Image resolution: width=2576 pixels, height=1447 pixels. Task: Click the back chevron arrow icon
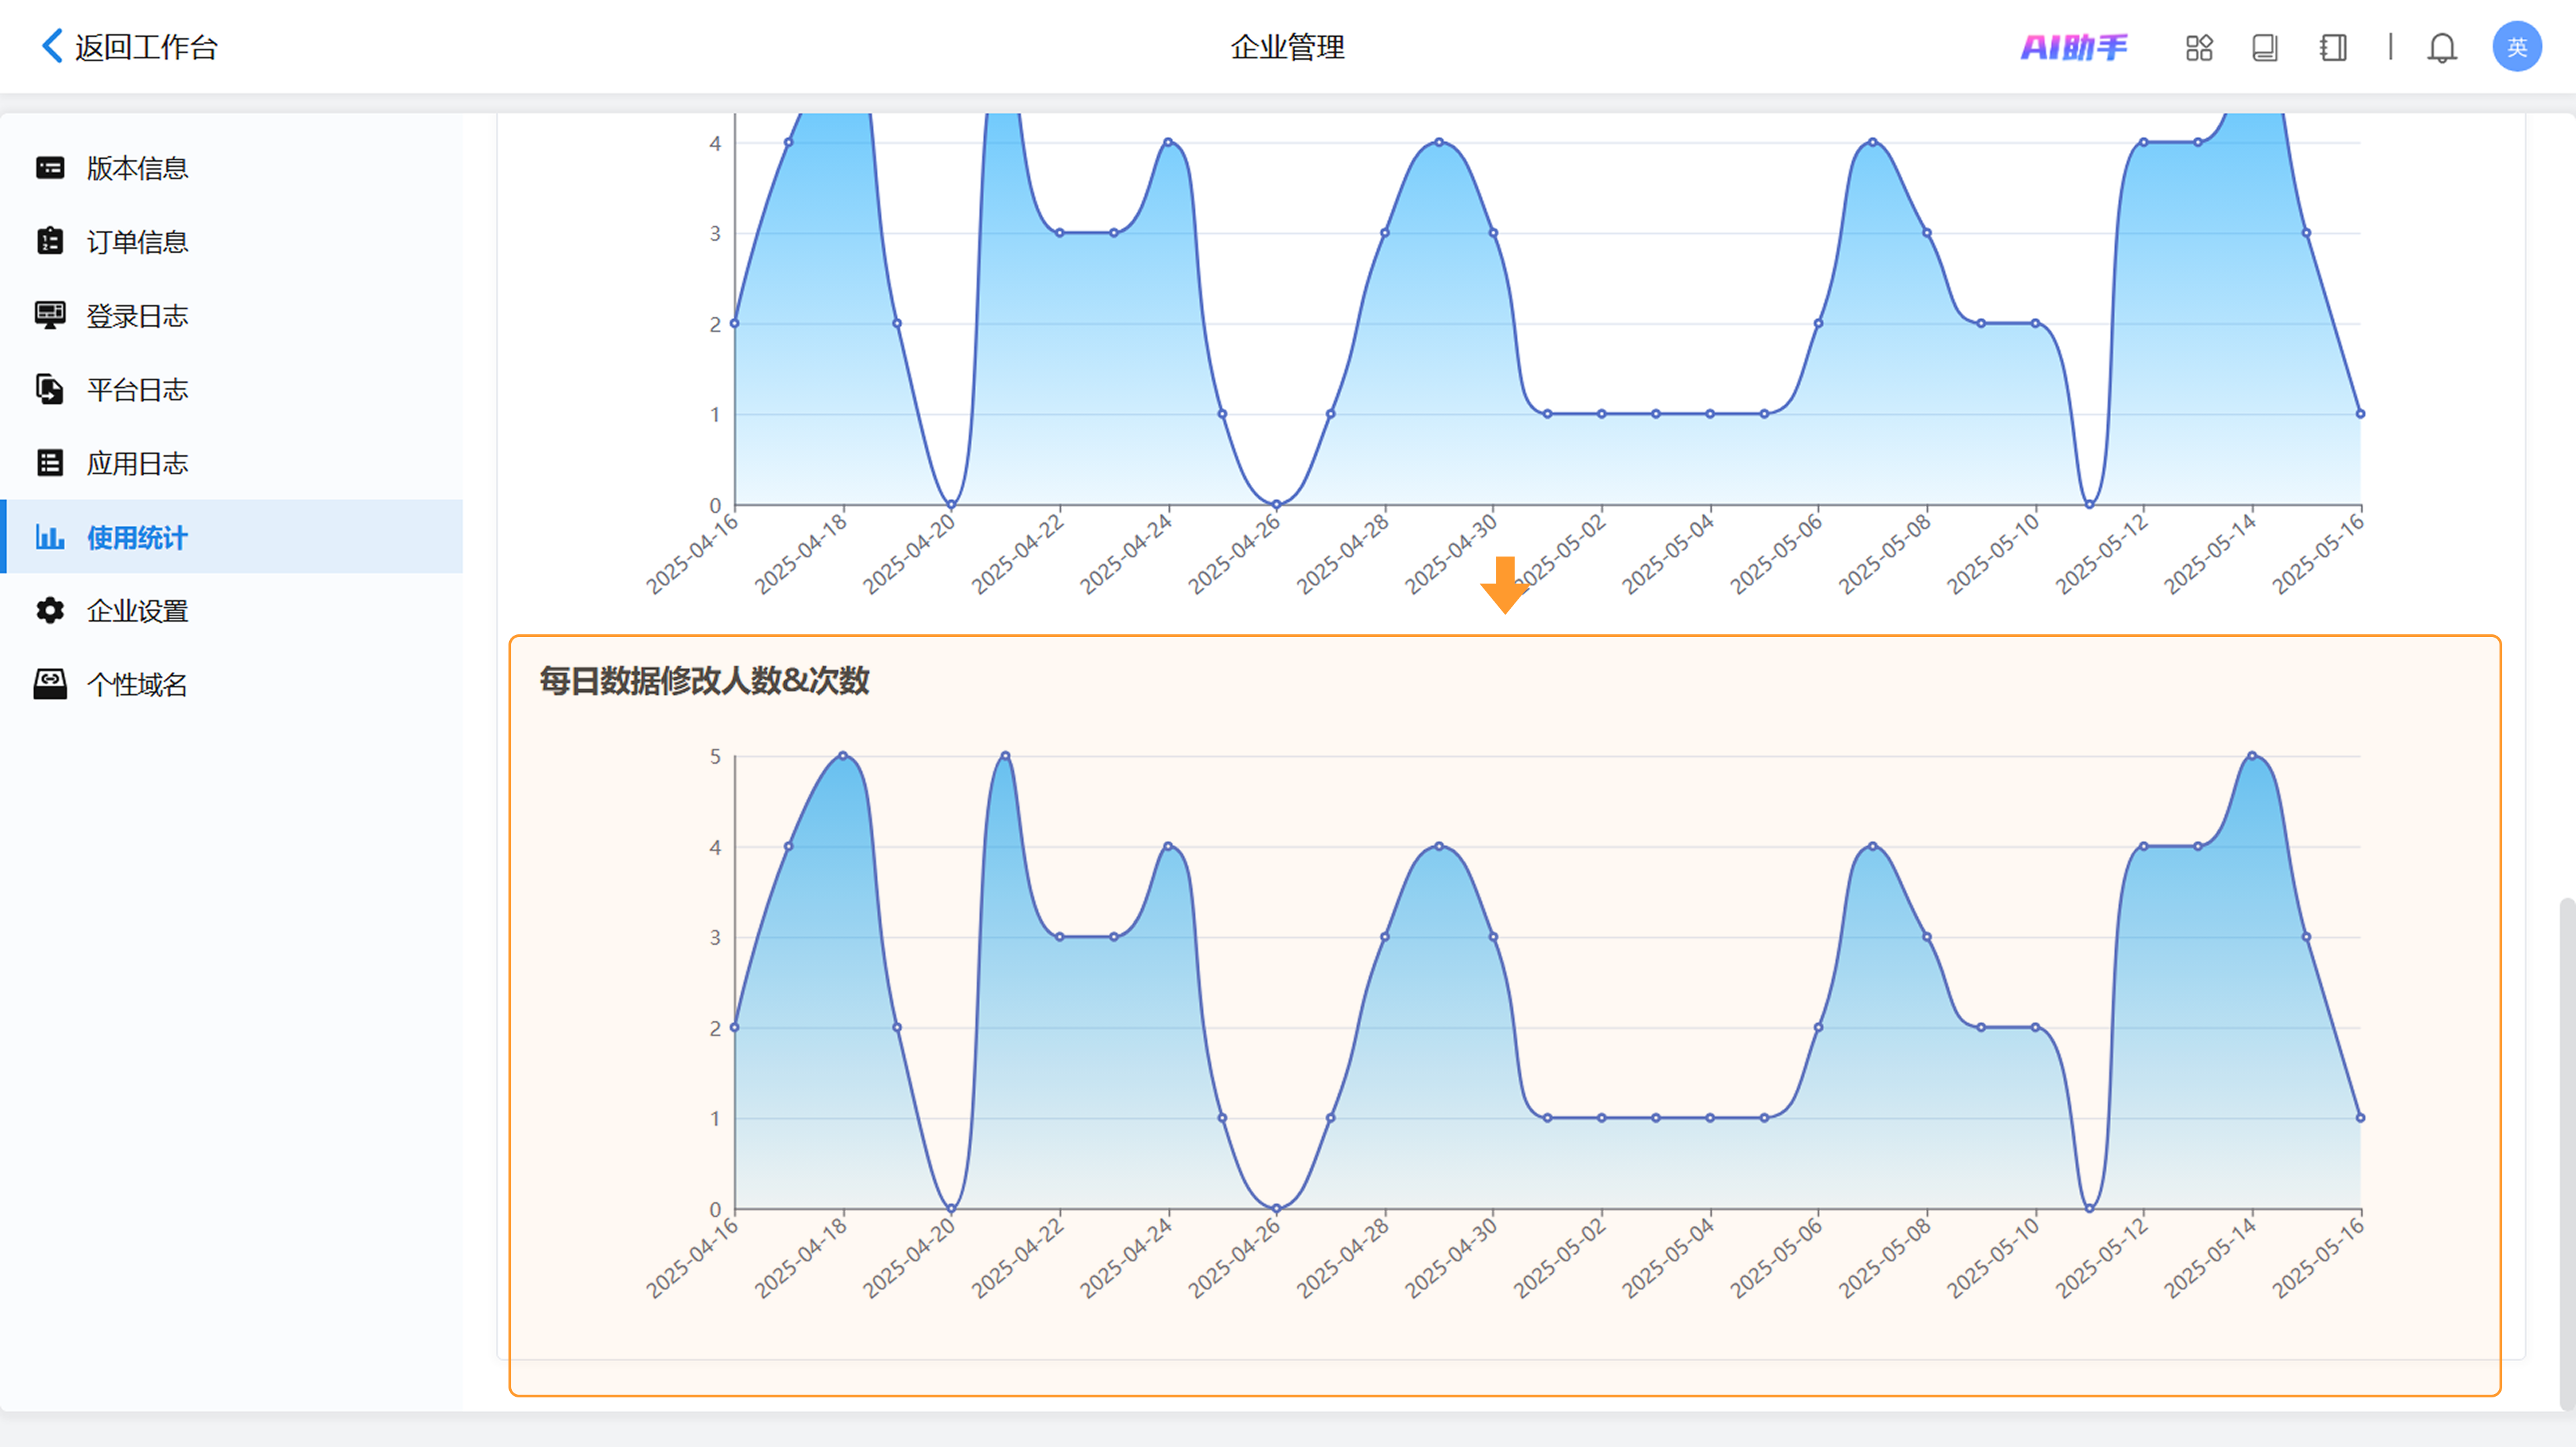(x=52, y=46)
